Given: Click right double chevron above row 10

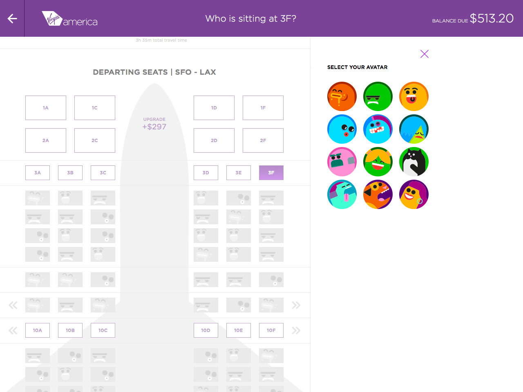Looking at the screenshot, I should (296, 305).
